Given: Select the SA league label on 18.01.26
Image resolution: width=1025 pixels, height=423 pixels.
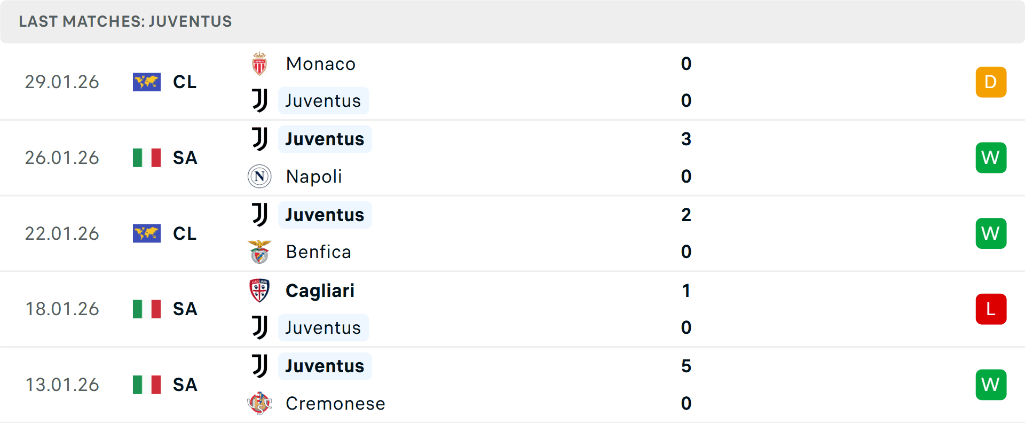Looking at the screenshot, I should point(184,309).
